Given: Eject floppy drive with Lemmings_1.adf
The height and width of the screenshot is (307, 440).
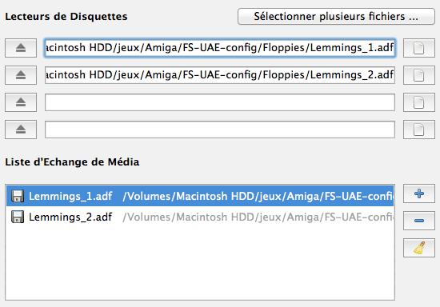Looking at the screenshot, I should [21, 48].
